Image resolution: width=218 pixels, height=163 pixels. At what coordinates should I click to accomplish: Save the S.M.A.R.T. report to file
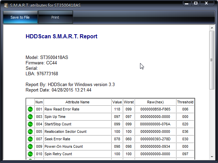tap(20, 17)
